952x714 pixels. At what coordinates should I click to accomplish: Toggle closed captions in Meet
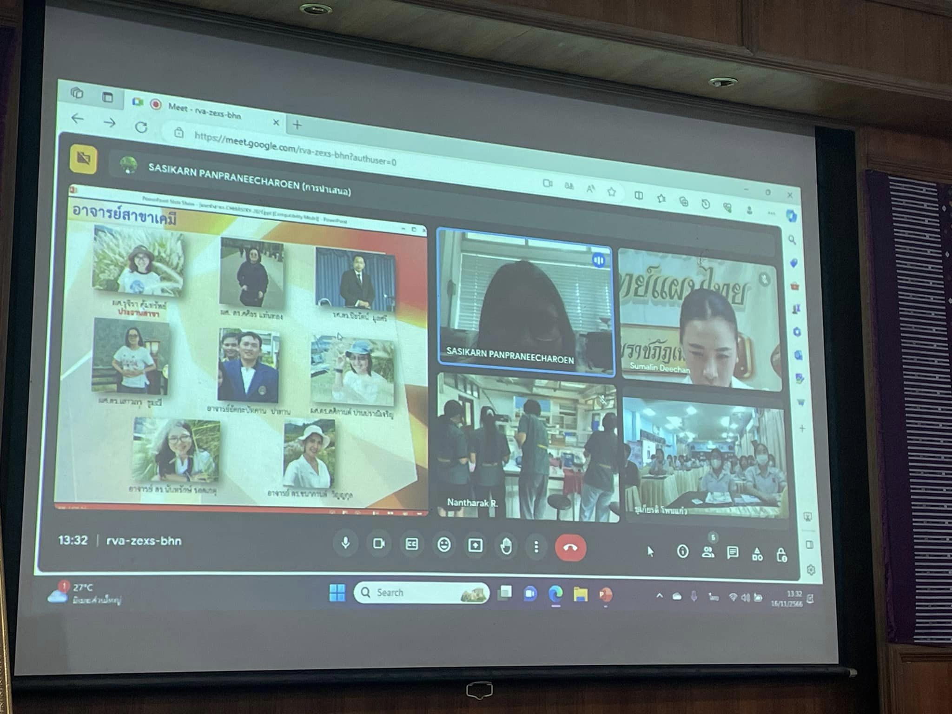(412, 544)
